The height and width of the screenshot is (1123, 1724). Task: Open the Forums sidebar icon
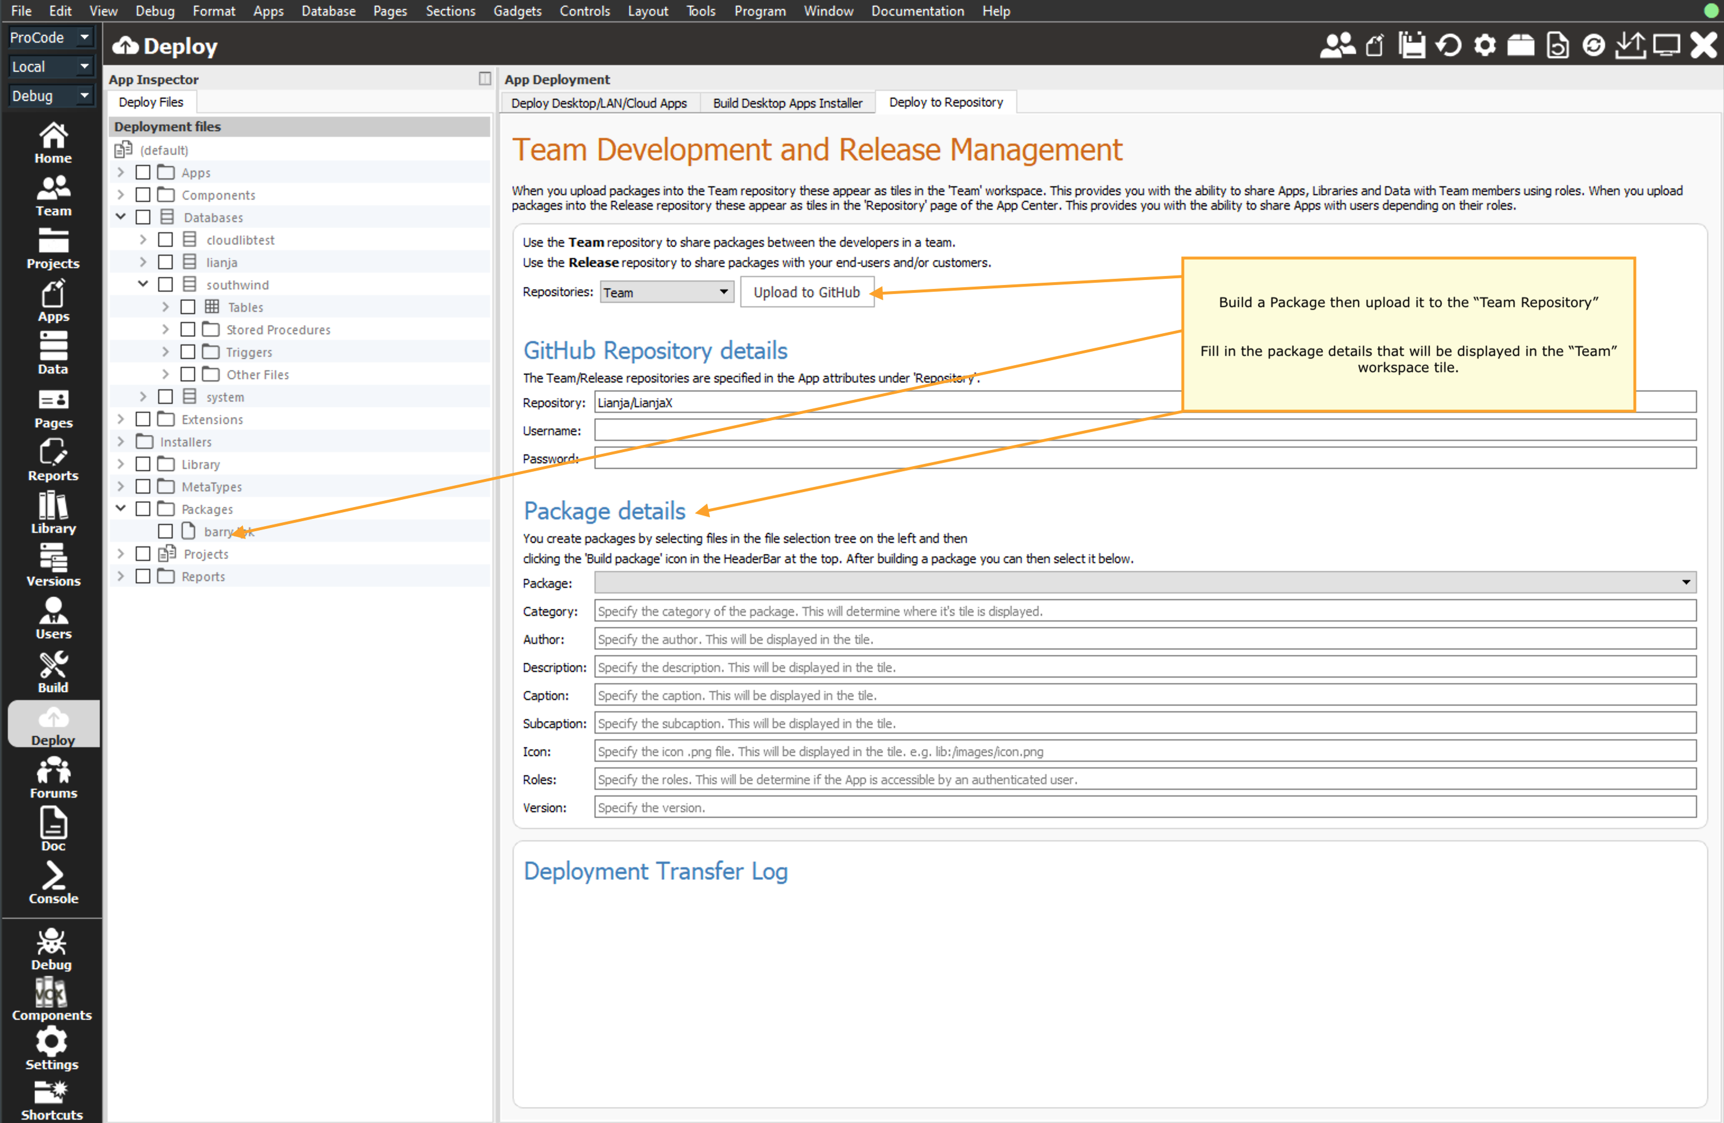coord(53,778)
